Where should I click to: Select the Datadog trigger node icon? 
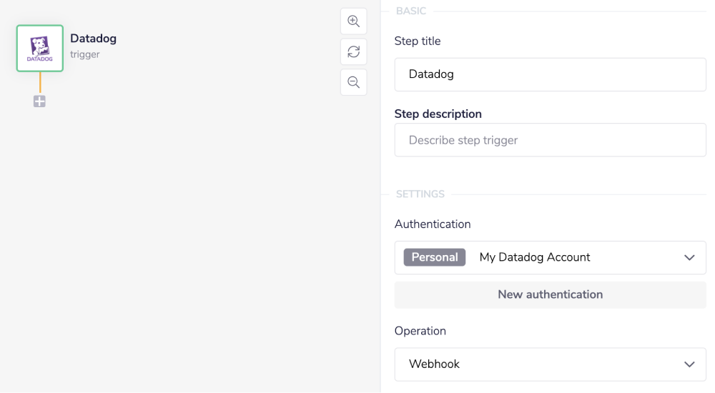coord(40,49)
